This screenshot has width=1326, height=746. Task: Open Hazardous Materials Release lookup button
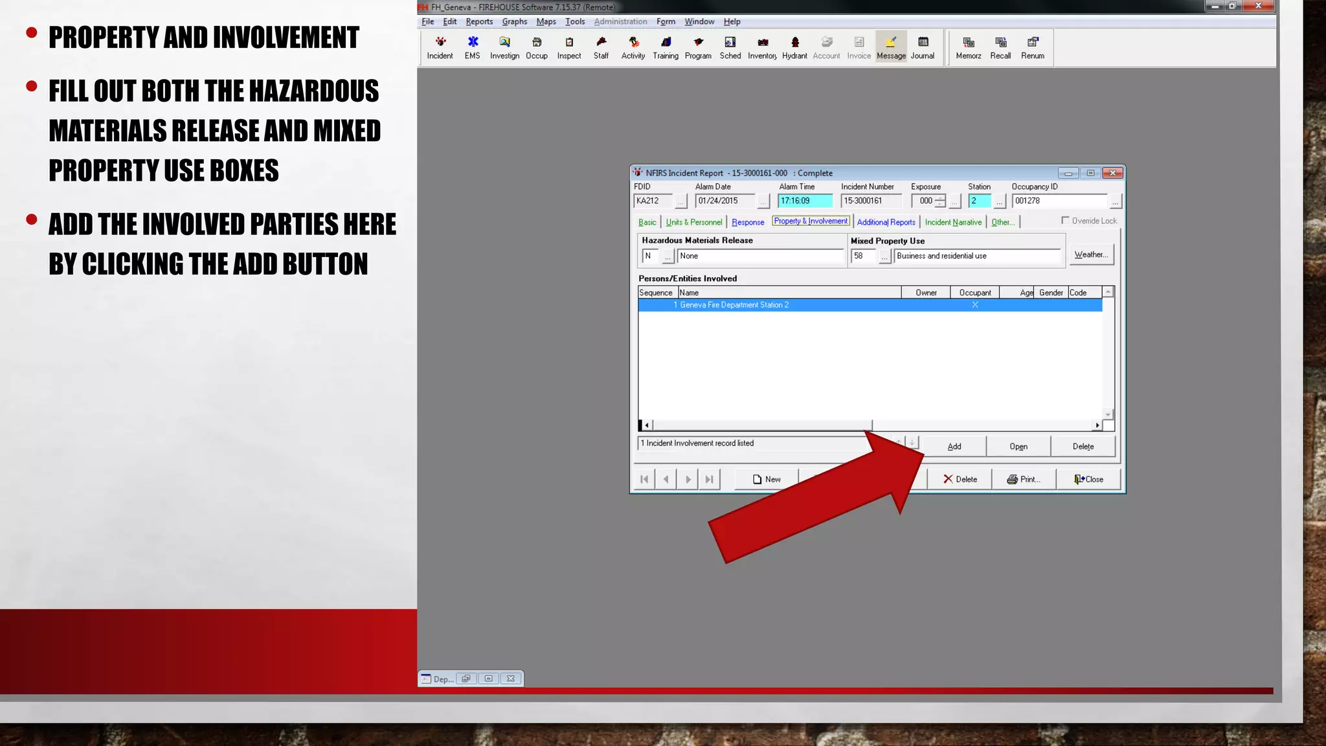click(x=668, y=256)
